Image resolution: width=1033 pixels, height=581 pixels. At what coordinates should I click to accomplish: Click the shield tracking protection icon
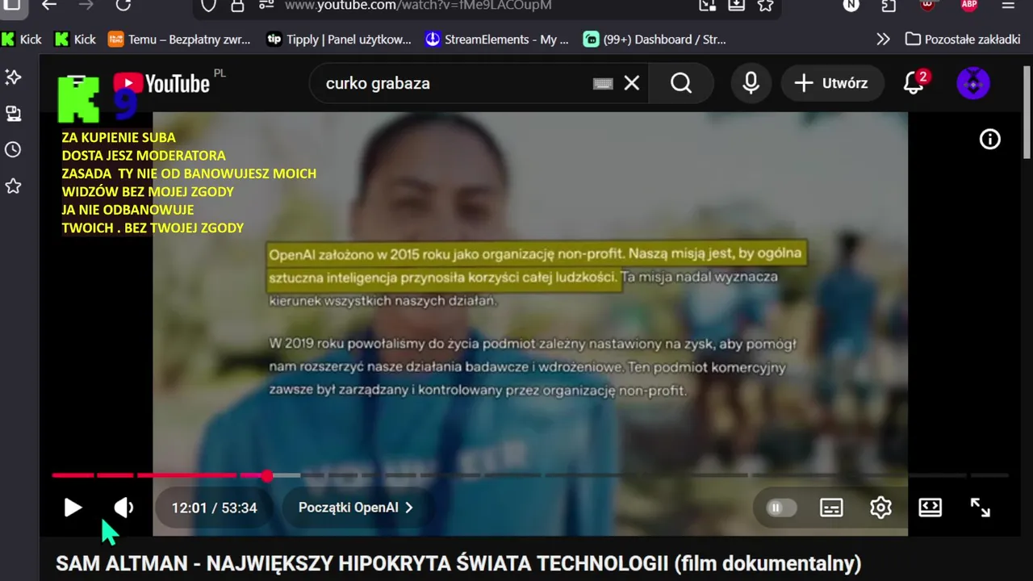208,5
